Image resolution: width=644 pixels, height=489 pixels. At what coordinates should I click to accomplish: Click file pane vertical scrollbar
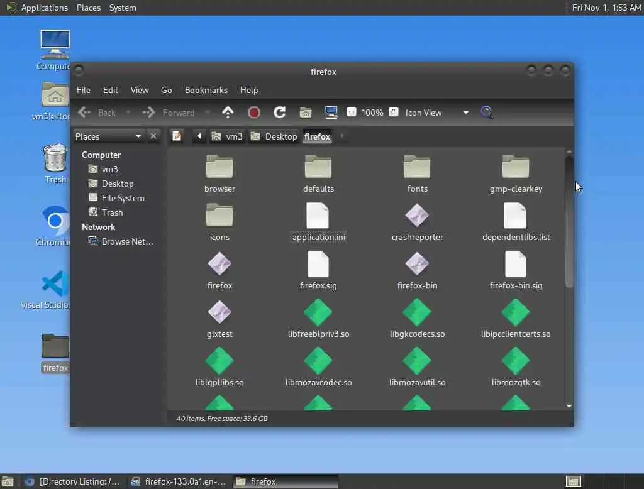pos(569,222)
